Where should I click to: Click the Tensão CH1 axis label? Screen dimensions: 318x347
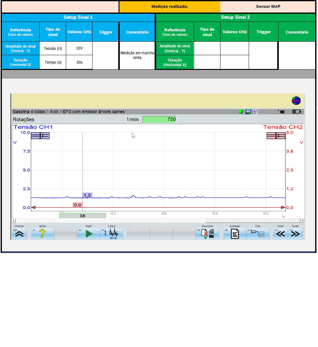pyautogui.click(x=33, y=127)
